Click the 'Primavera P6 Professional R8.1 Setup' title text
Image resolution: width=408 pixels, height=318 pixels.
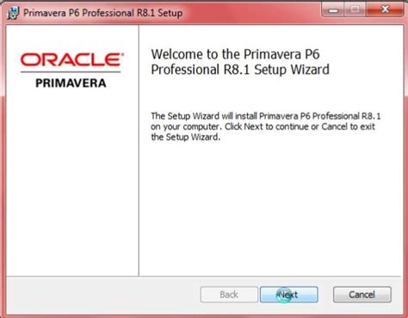click(102, 13)
